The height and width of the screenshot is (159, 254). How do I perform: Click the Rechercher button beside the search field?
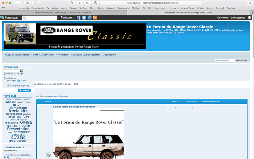tap(241, 60)
